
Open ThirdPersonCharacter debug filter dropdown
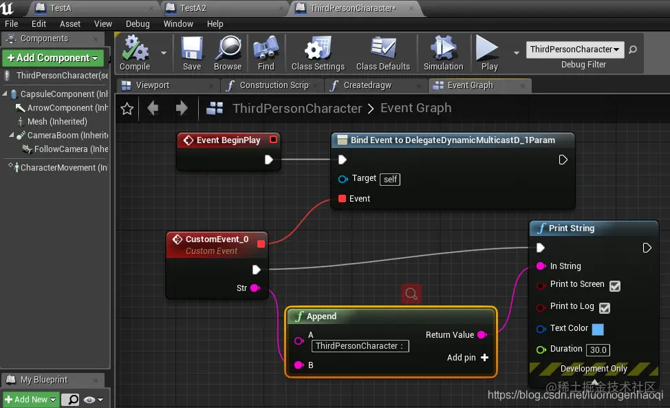click(x=574, y=50)
